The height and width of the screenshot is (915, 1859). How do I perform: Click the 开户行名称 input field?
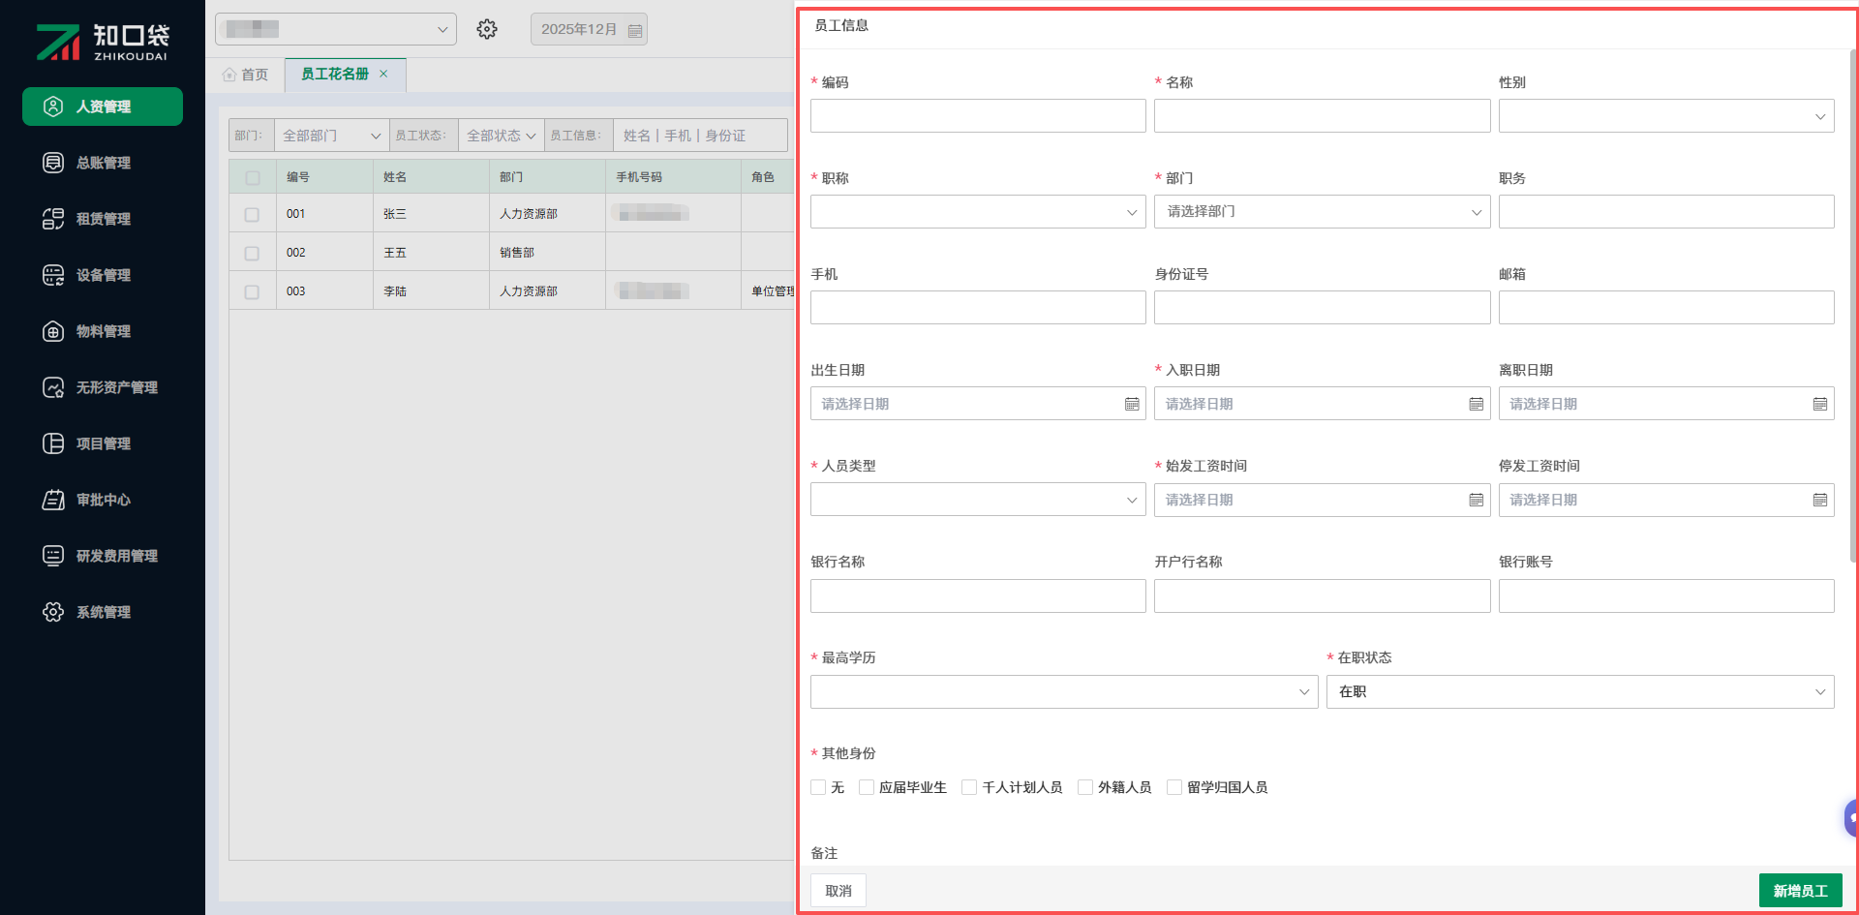(1322, 595)
